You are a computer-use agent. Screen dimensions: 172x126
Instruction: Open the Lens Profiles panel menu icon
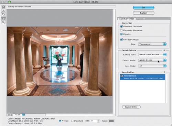click(x=164, y=72)
